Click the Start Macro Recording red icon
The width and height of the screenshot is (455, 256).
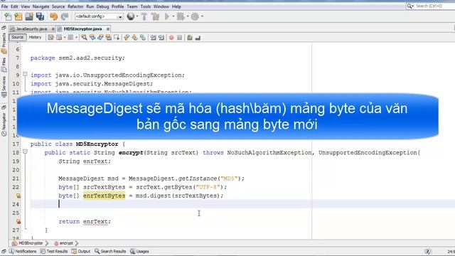click(x=171, y=38)
